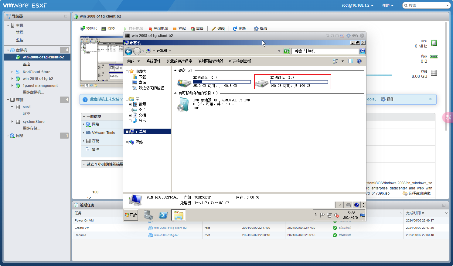Click the search magnifier icon in explorer
This screenshot has height=266, width=453.
362,51
